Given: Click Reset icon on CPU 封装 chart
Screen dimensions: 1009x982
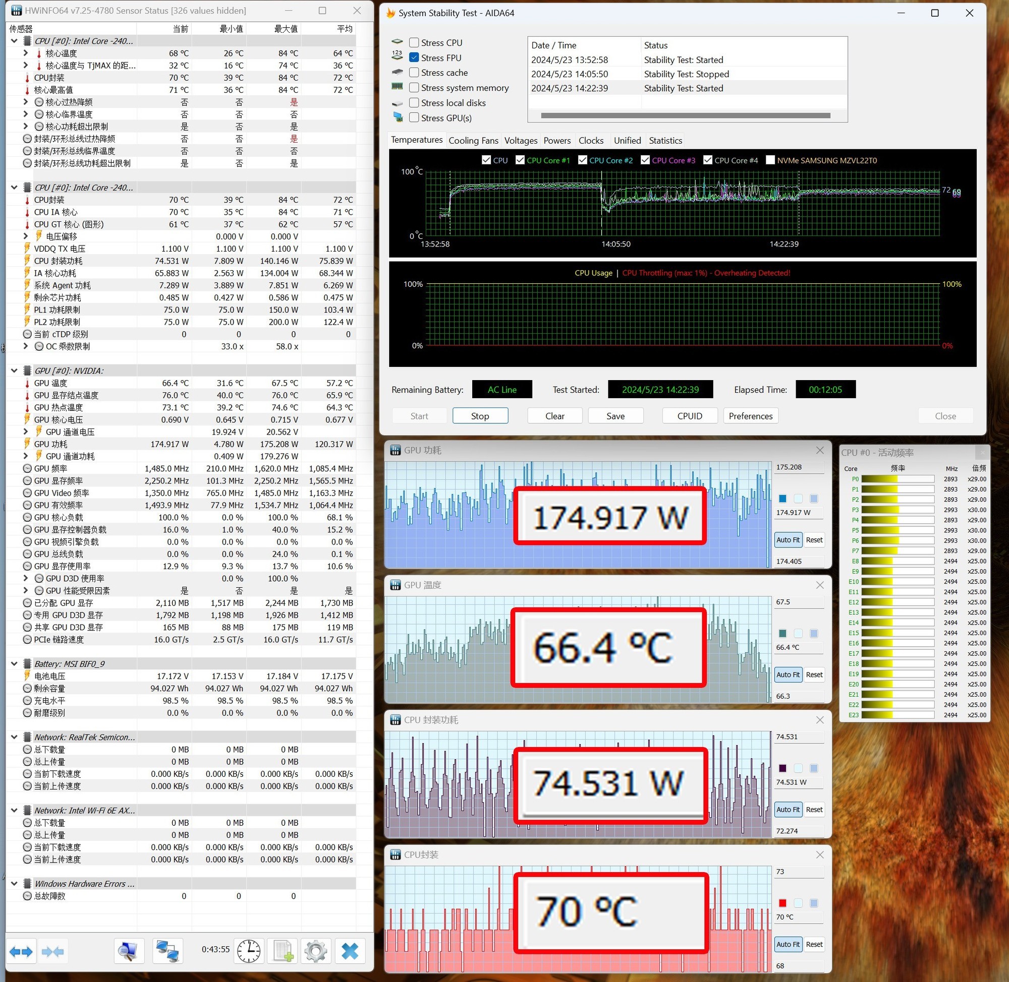Looking at the screenshot, I should click(x=815, y=944).
